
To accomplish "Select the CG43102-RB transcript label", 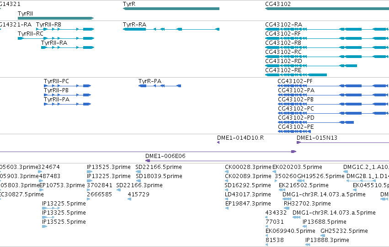I will point(283,43).
